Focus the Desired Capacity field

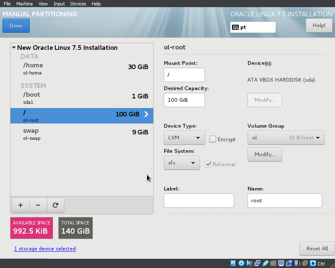click(184, 100)
